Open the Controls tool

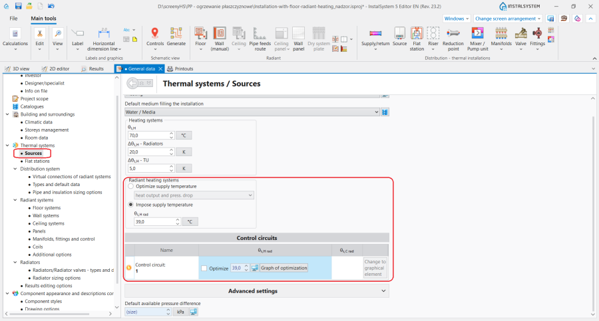(x=154, y=39)
